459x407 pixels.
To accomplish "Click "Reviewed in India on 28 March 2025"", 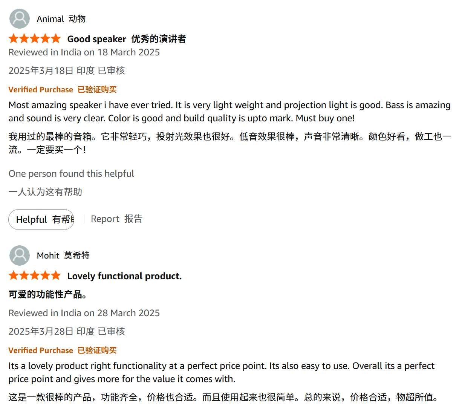I will coord(84,313).
